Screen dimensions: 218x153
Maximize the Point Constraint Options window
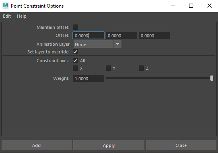(x=191, y=6)
